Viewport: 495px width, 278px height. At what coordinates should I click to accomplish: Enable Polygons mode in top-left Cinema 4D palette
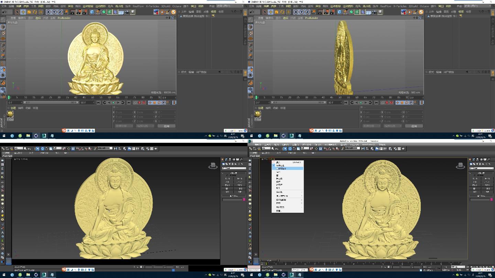pos(3,56)
